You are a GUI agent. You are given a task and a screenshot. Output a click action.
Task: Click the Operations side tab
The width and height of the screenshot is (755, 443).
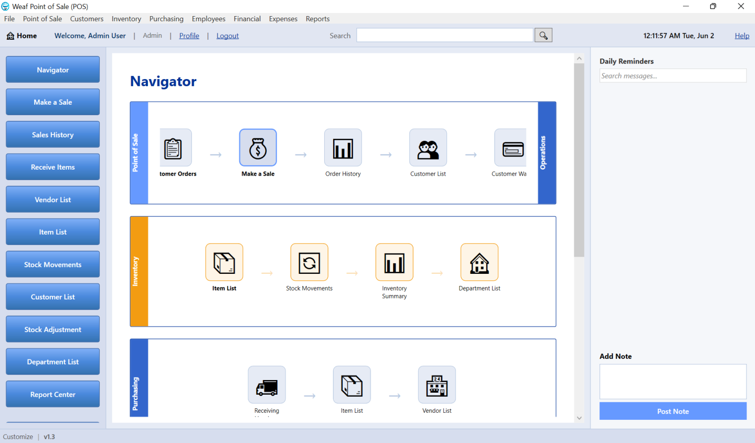pyautogui.click(x=547, y=153)
